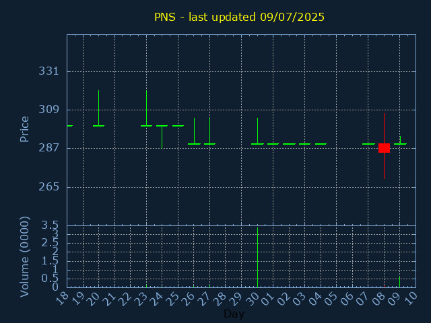Click the green price candle with lower wick on day 24
The width and height of the screenshot is (431, 323).
(x=162, y=137)
